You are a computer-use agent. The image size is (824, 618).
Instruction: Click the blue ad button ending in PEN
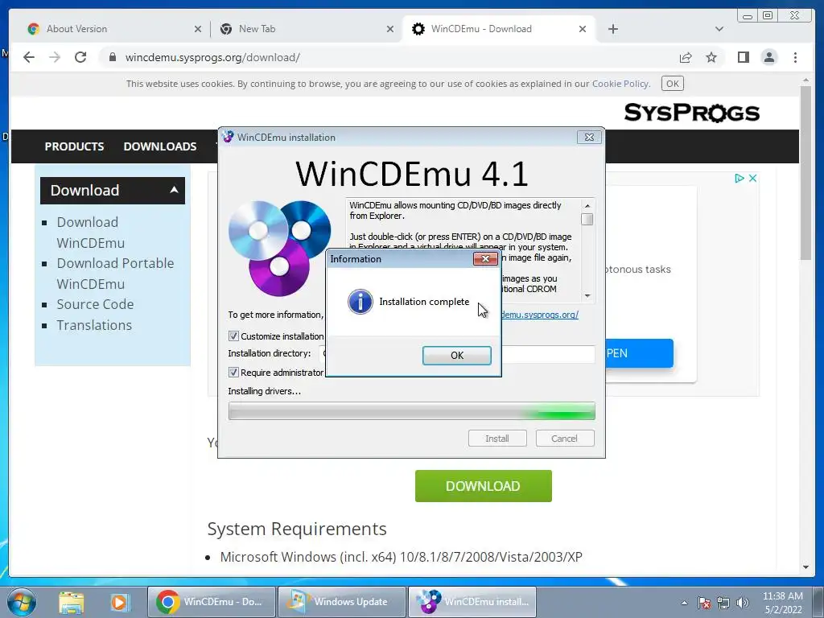[640, 353]
